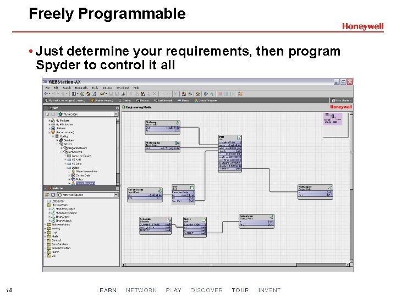
Task: Click the palette close X icon
Action: click(53, 195)
